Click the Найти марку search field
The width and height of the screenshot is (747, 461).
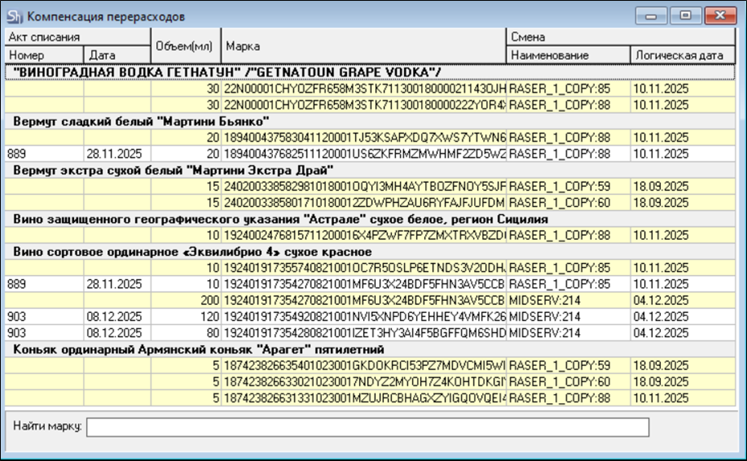(367, 426)
